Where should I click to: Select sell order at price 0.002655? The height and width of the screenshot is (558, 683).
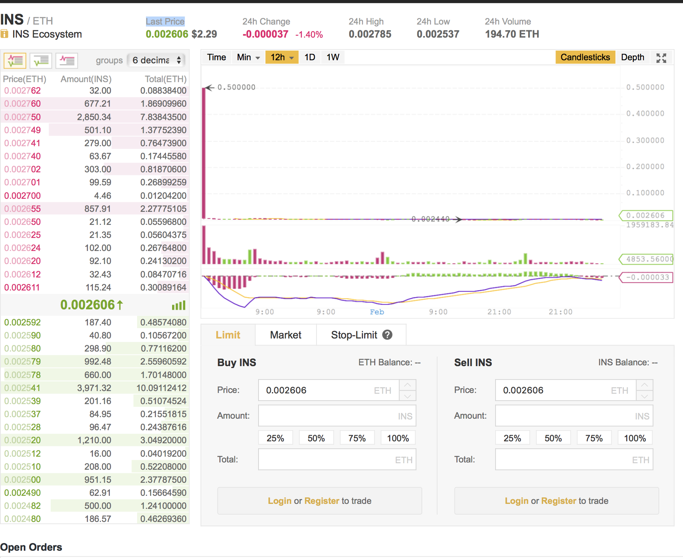pyautogui.click(x=95, y=208)
